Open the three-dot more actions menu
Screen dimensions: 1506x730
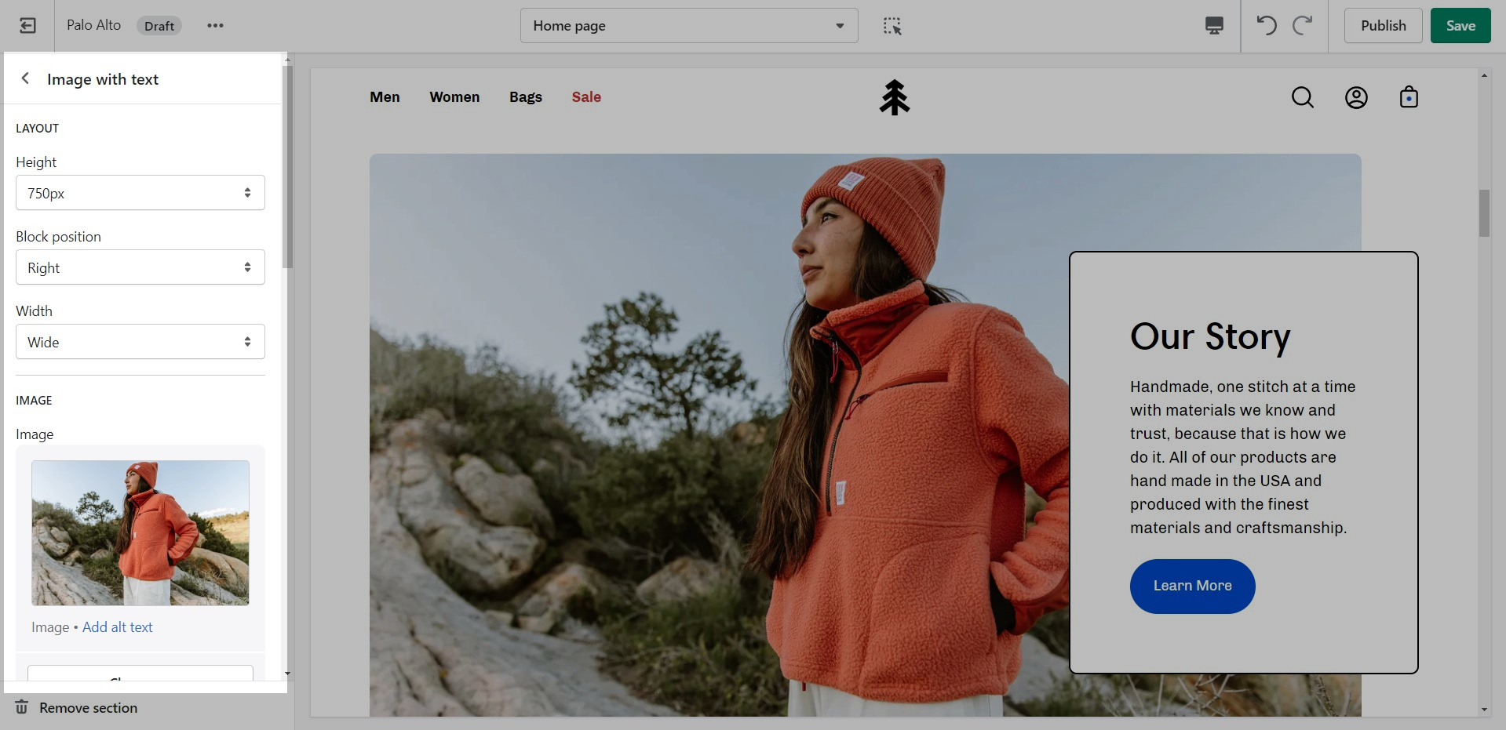click(x=215, y=26)
